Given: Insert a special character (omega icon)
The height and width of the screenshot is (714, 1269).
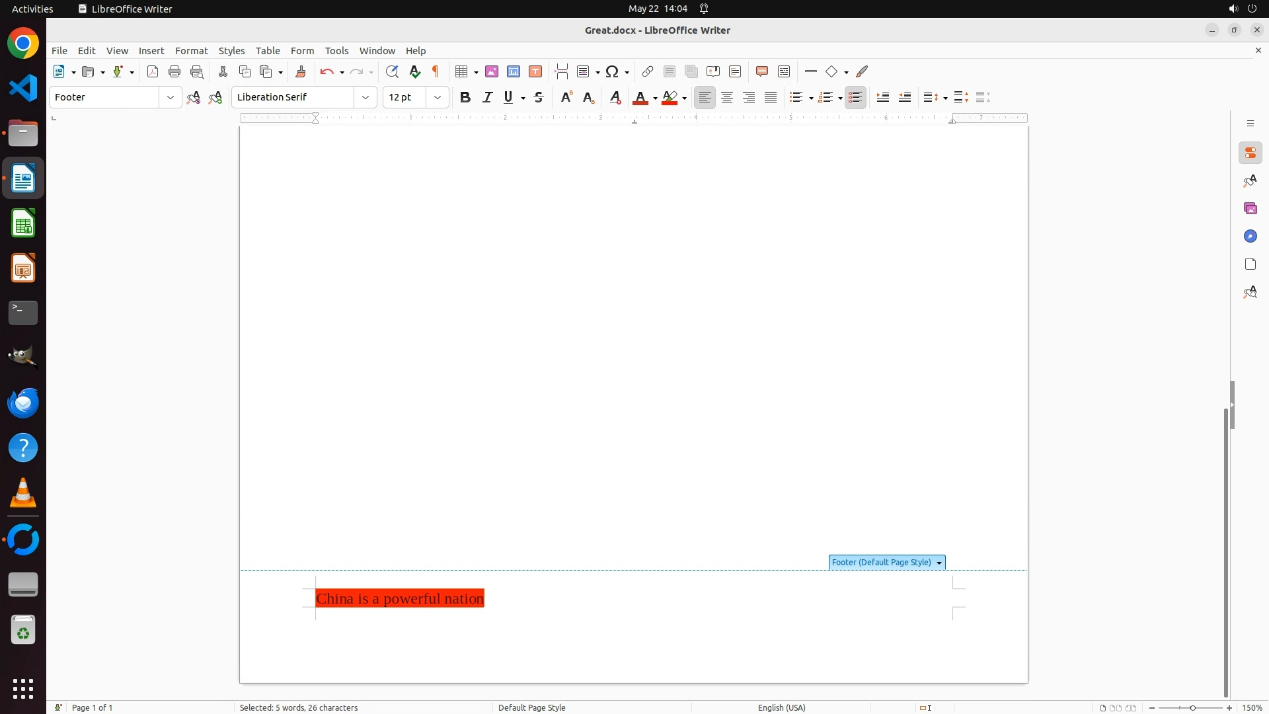Looking at the screenshot, I should [x=613, y=72].
